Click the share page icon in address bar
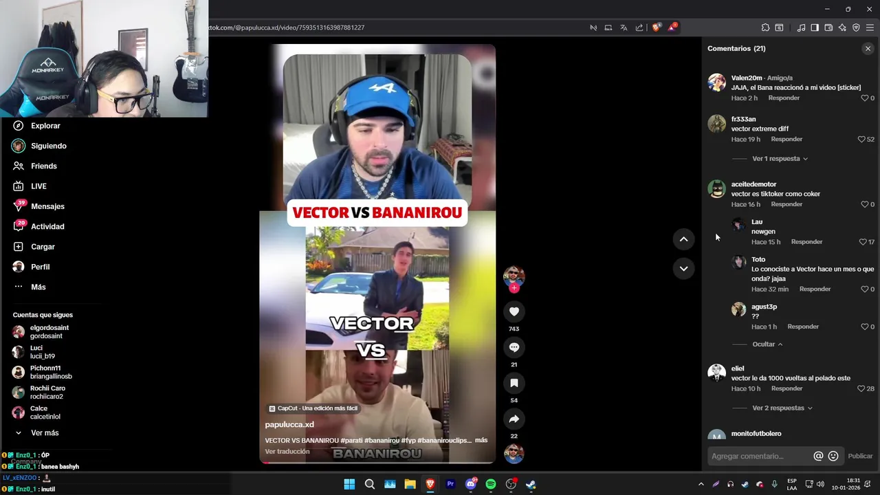 pyautogui.click(x=639, y=27)
